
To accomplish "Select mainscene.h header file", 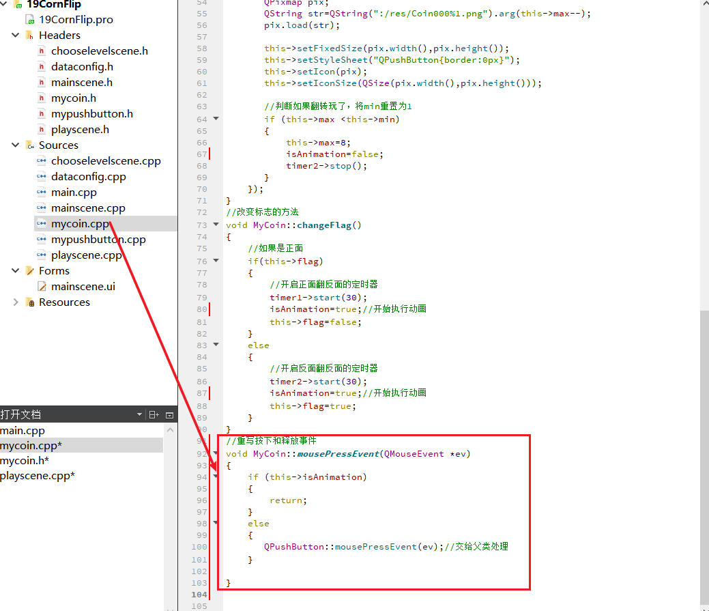I will tap(81, 83).
